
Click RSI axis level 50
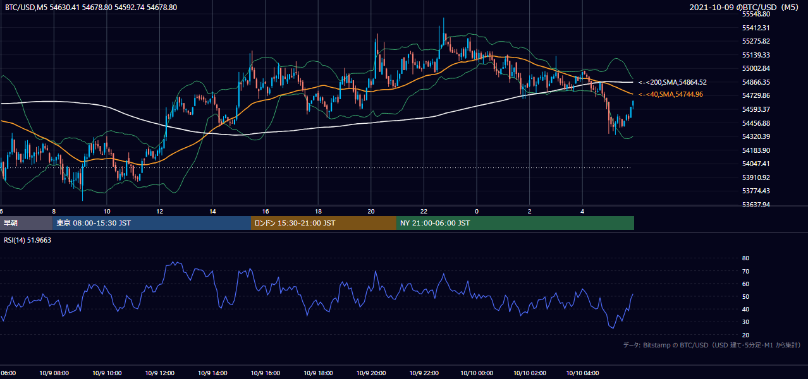tap(746, 296)
